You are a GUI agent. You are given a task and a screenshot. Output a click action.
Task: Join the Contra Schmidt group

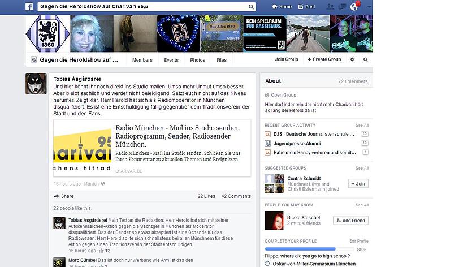point(358,184)
